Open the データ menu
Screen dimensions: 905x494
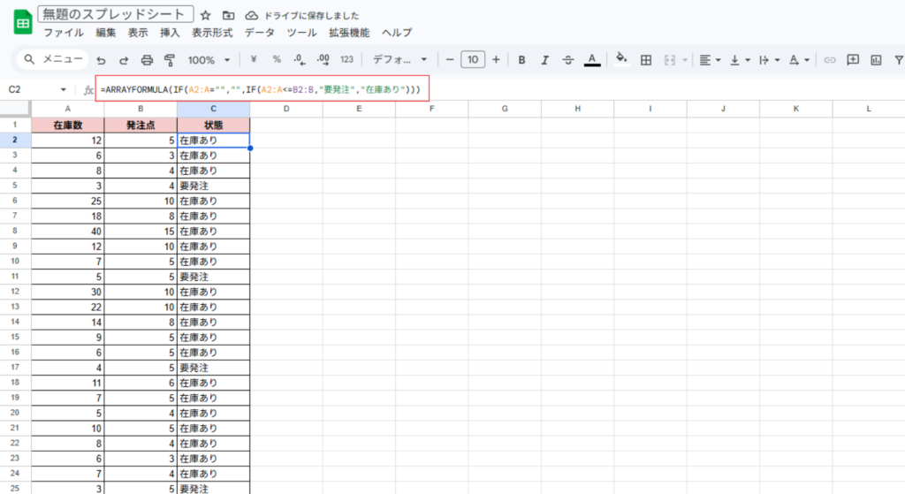click(x=259, y=33)
